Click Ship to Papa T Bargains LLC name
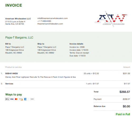The width and height of the screenshot is (132, 116). 47,47
